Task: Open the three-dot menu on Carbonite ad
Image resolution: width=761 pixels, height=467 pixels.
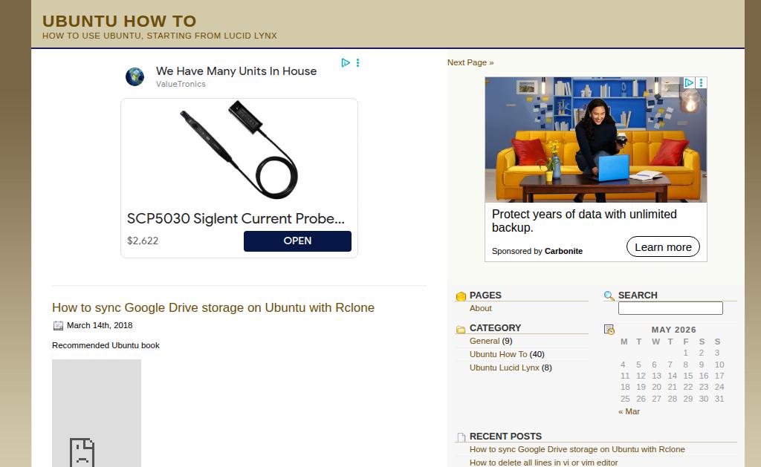Action: pos(701,83)
